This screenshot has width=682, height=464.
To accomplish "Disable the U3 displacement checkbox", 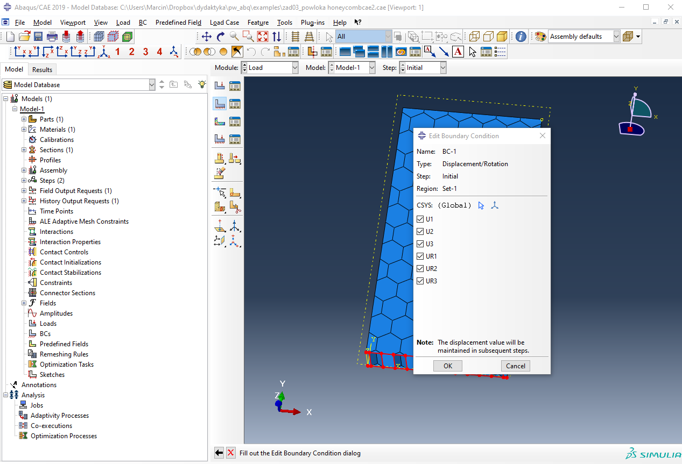I will pyautogui.click(x=420, y=244).
